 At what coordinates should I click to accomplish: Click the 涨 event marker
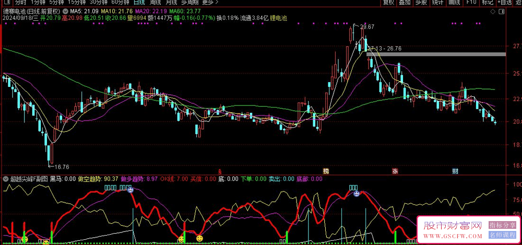395,172
